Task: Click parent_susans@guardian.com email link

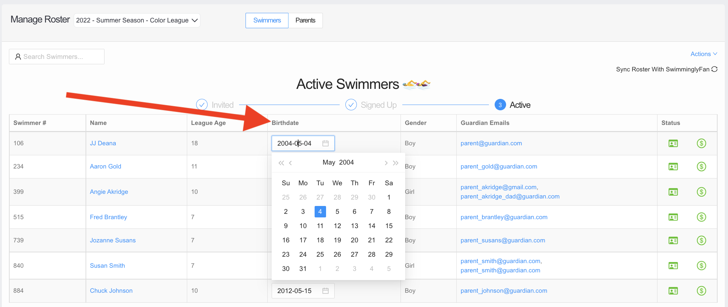Action: click(x=503, y=240)
